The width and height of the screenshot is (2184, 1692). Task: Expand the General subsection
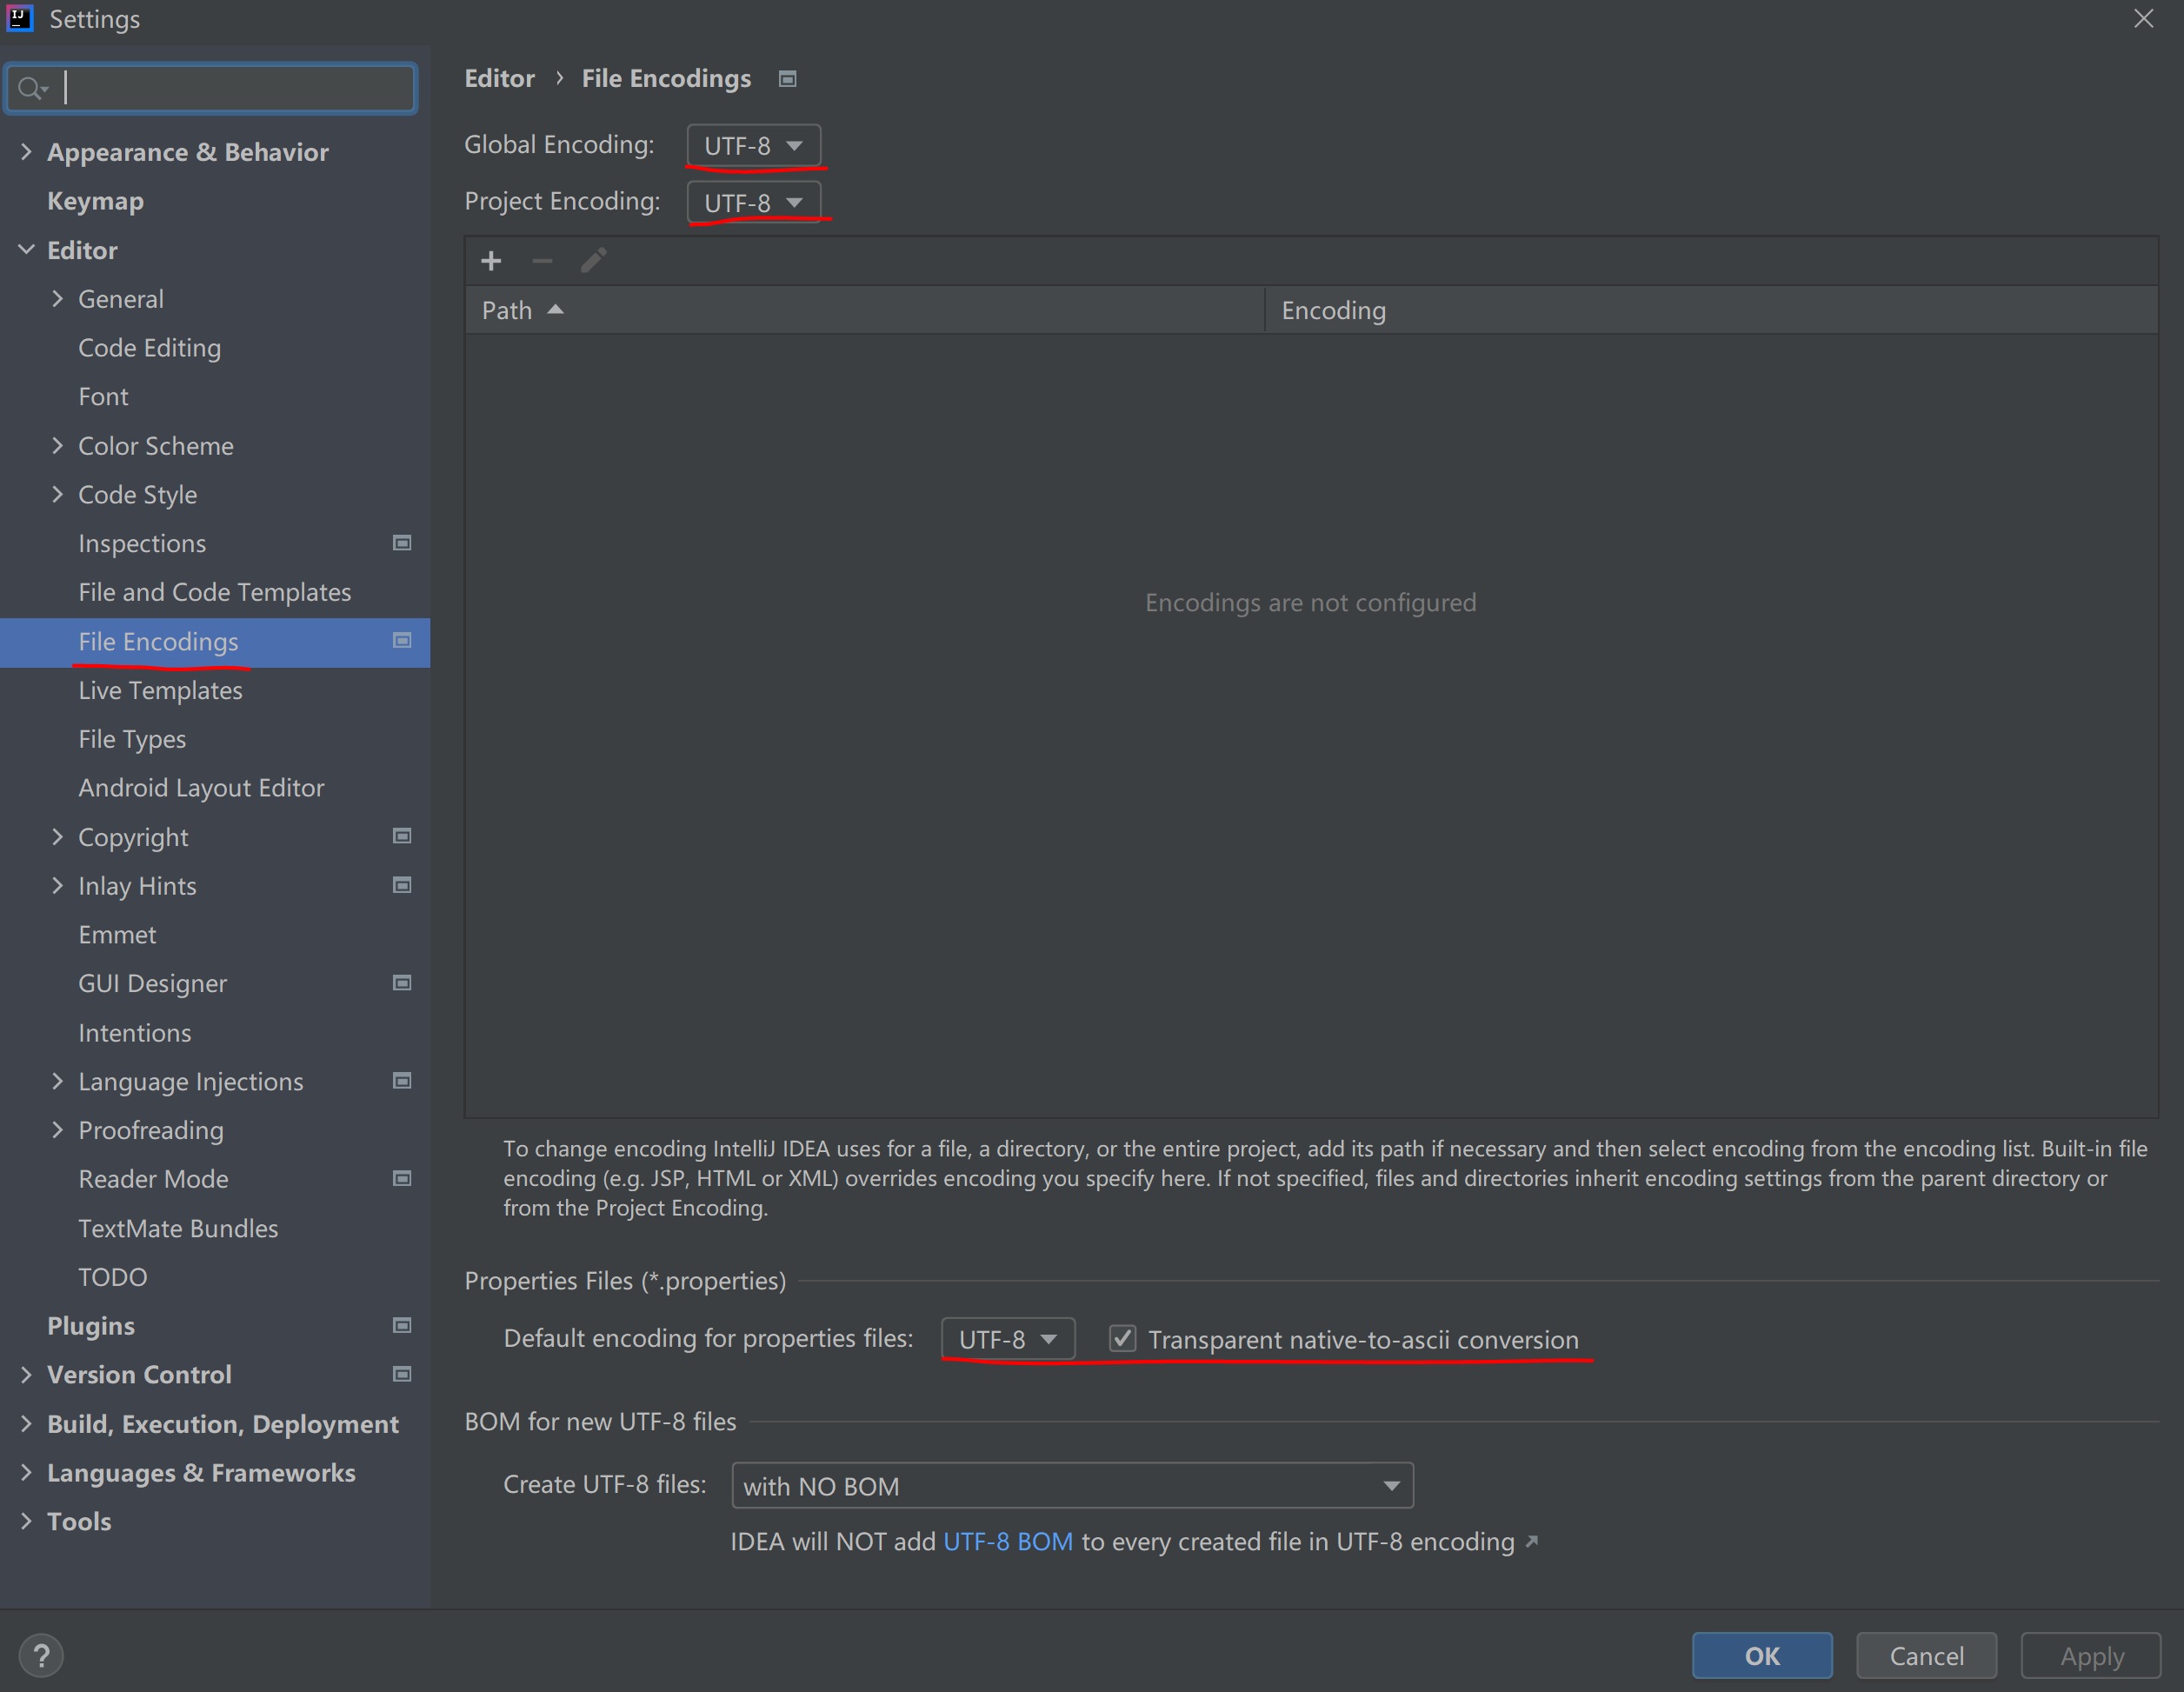[57, 298]
